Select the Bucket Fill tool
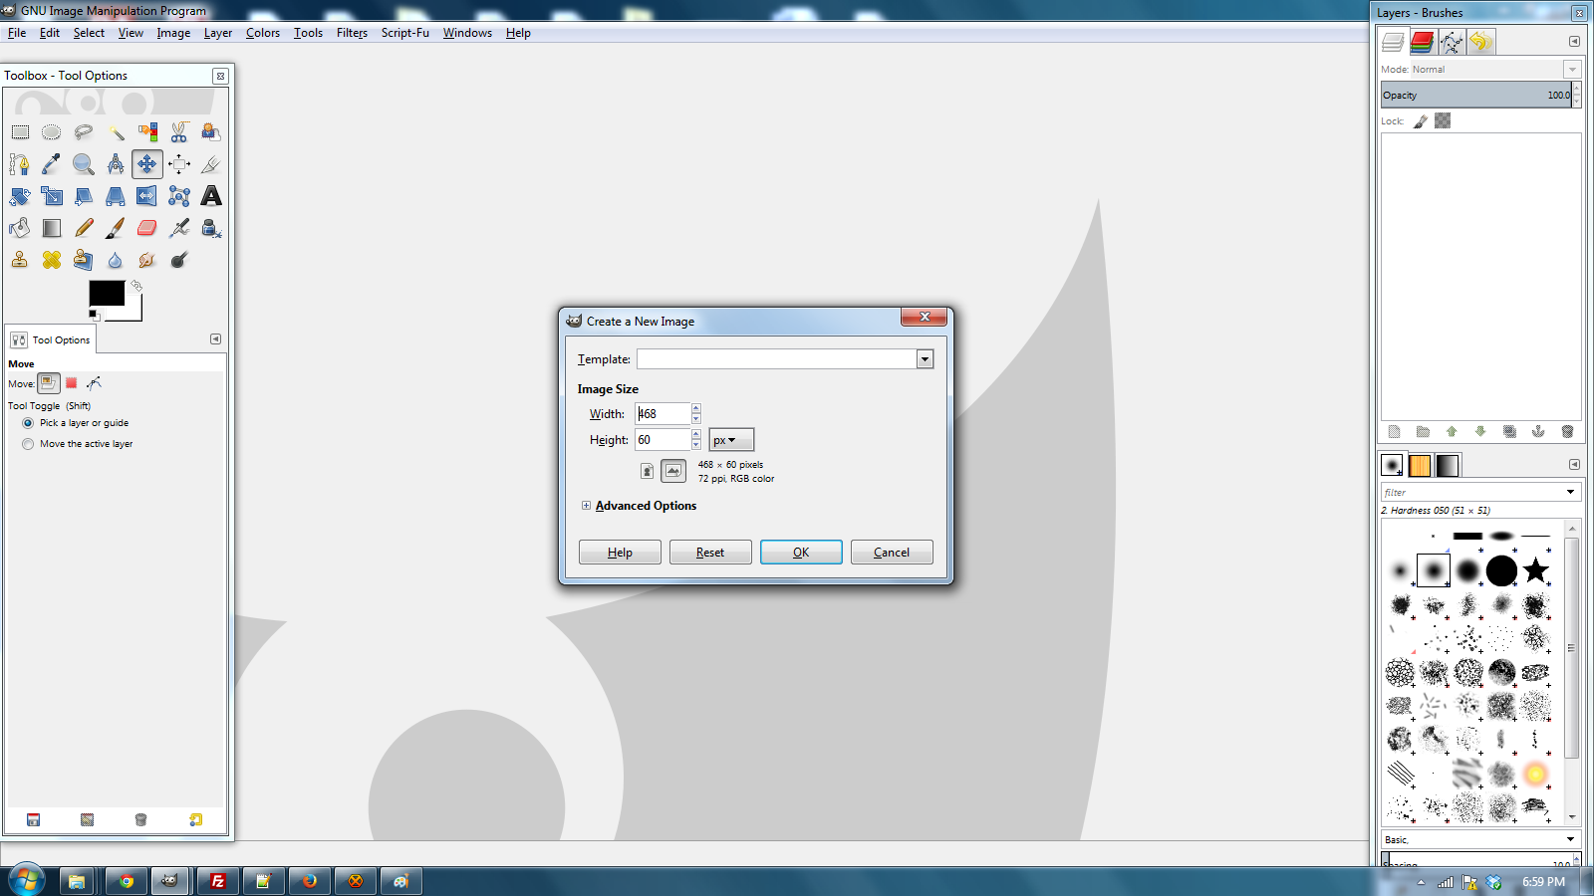The width and height of the screenshot is (1594, 896). pos(20,228)
